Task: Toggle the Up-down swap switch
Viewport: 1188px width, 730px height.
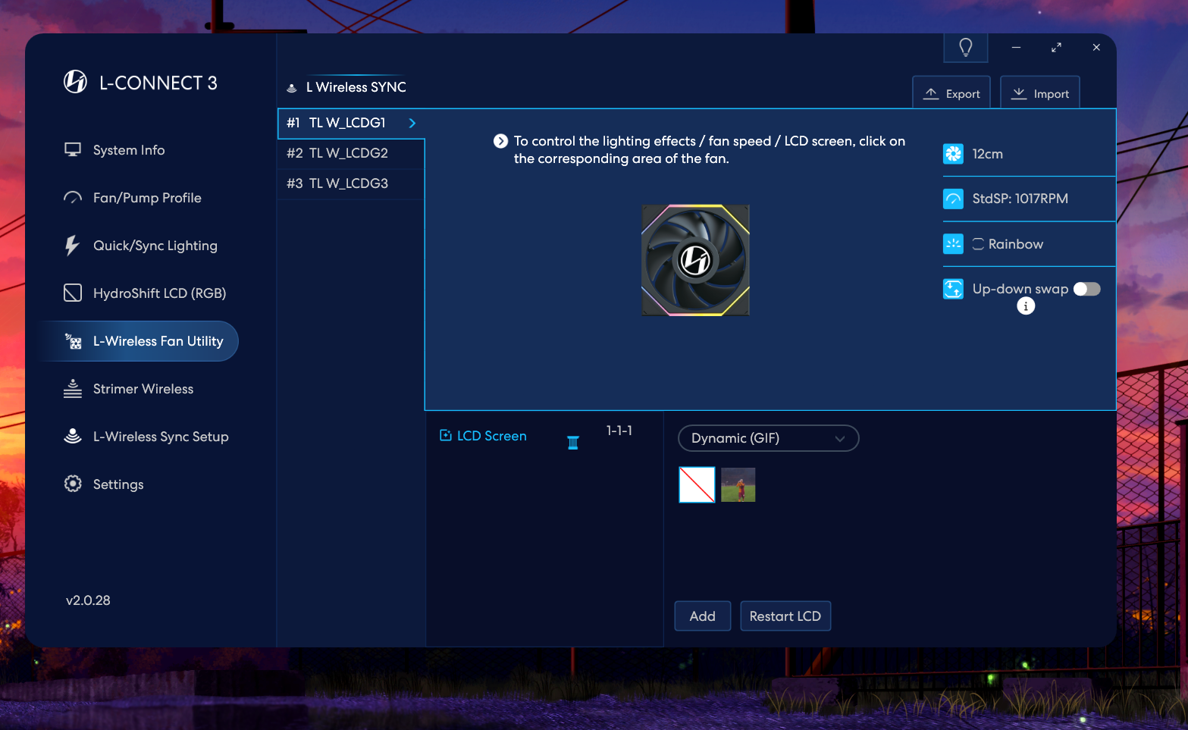Action: coord(1086,289)
